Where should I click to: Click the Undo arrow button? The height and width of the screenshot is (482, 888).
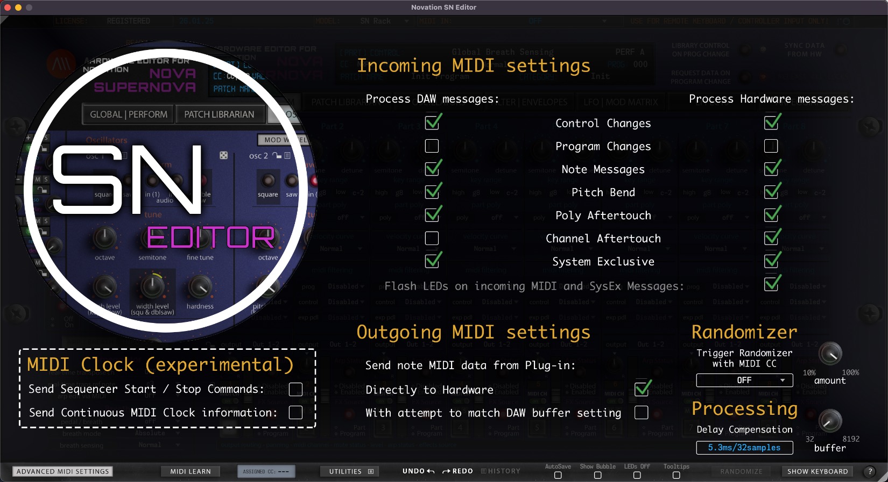(418, 471)
